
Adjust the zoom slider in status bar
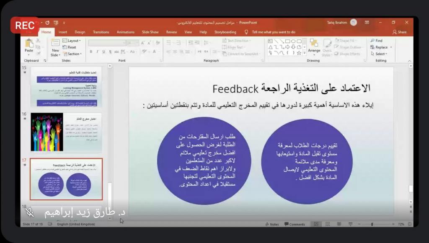point(372,224)
